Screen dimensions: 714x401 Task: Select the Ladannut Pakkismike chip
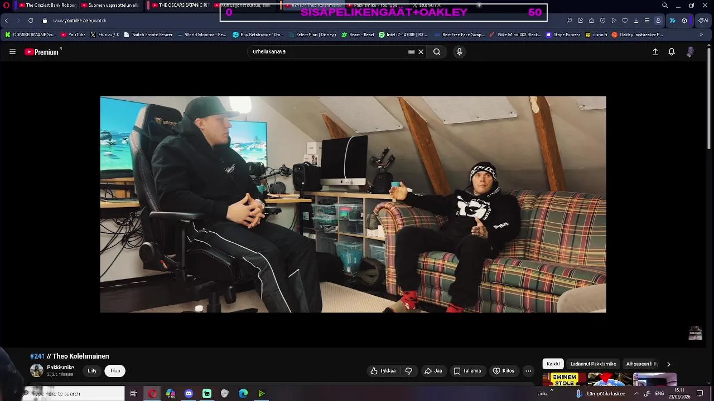593,364
